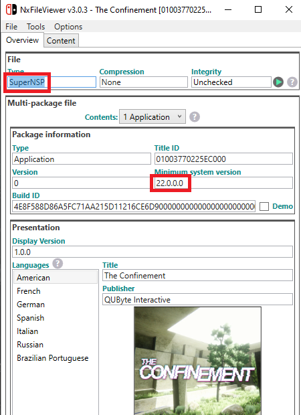The width and height of the screenshot is (301, 415).
Task: Click the help icon next to Contents dropdown
Action: coord(195,116)
